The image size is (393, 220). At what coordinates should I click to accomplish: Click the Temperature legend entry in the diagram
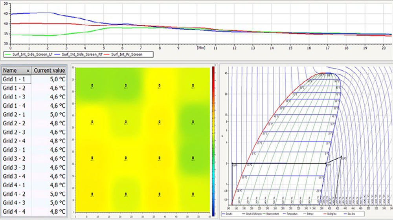tap(290, 214)
